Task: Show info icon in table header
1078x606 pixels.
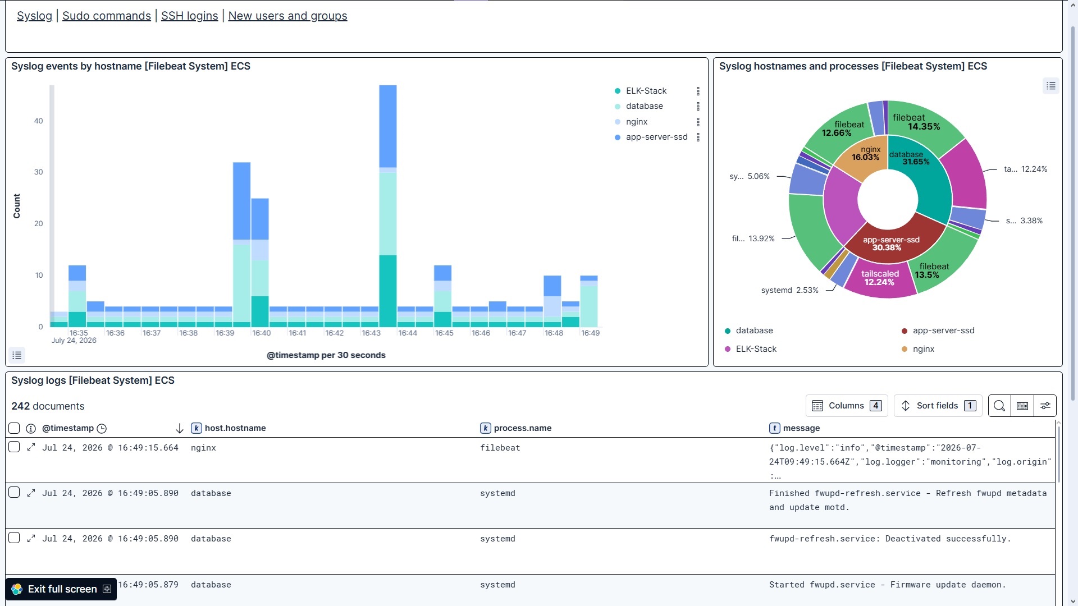Action: (31, 428)
